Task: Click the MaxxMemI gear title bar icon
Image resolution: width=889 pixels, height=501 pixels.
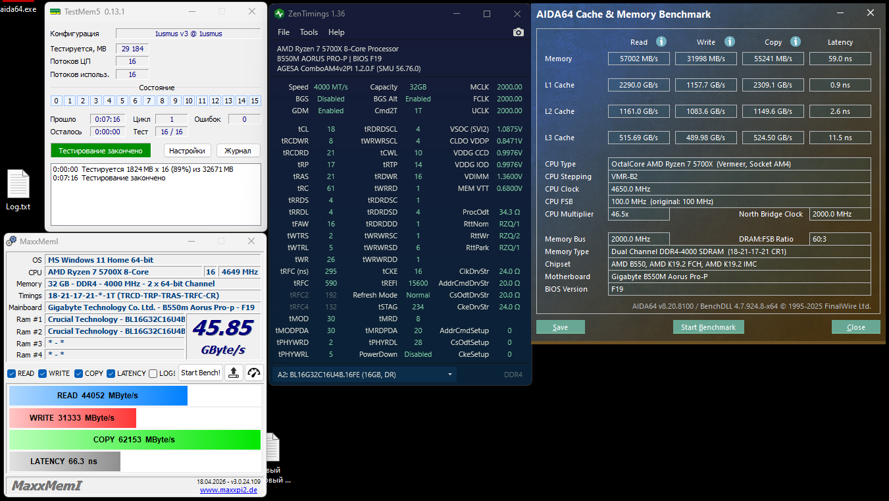Action: (x=11, y=241)
